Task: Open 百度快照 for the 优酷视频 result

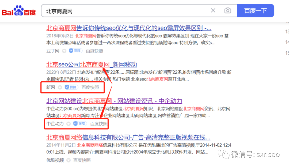Action: coord(82,160)
